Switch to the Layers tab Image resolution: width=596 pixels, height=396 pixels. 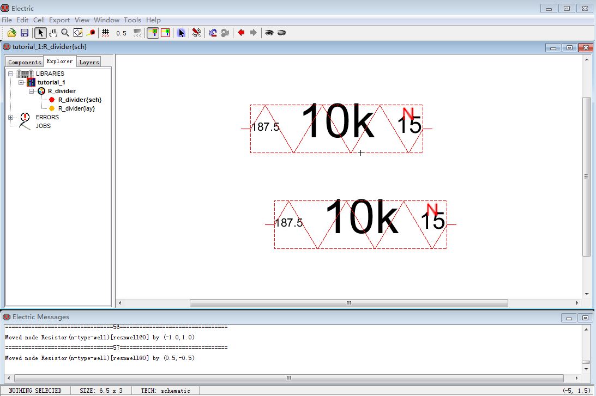pos(89,62)
